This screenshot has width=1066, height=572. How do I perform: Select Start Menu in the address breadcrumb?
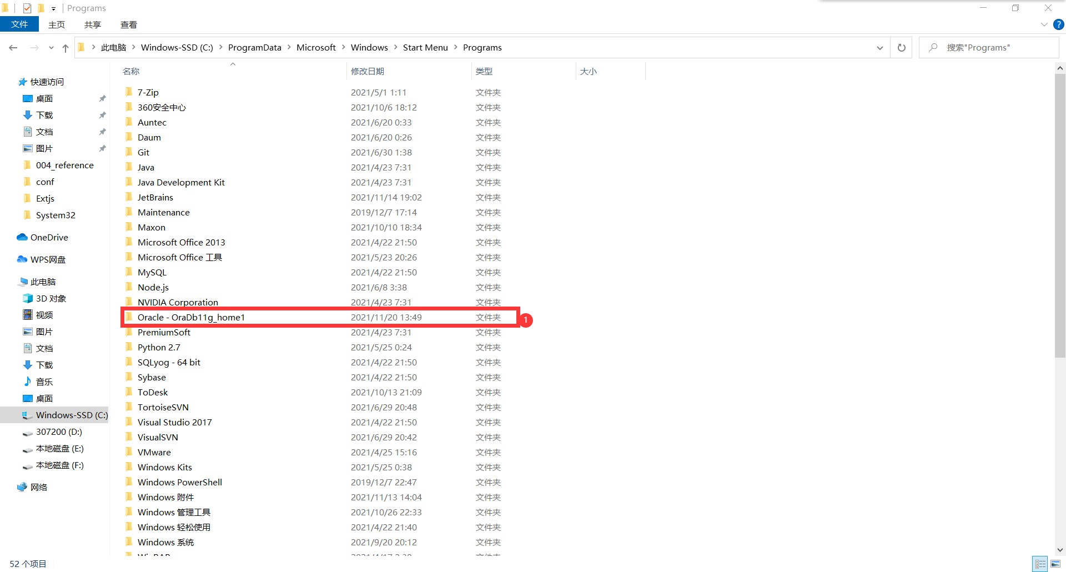[425, 48]
